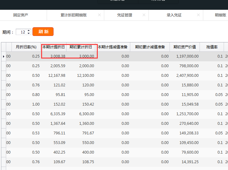Select the 期初资产价值 column header
This screenshot has width=228, height=170.
(185, 47)
